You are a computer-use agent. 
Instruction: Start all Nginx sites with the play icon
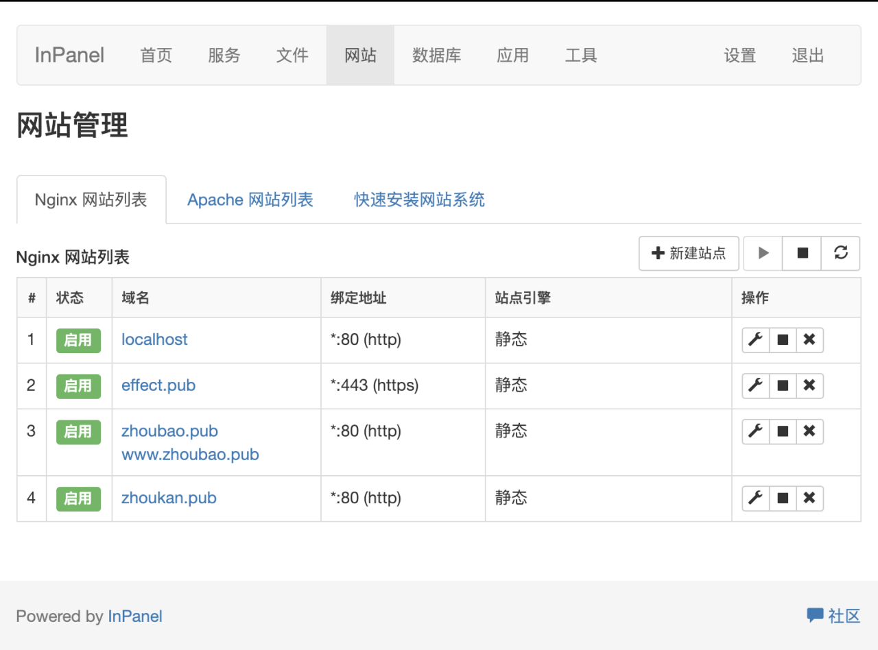pos(763,253)
